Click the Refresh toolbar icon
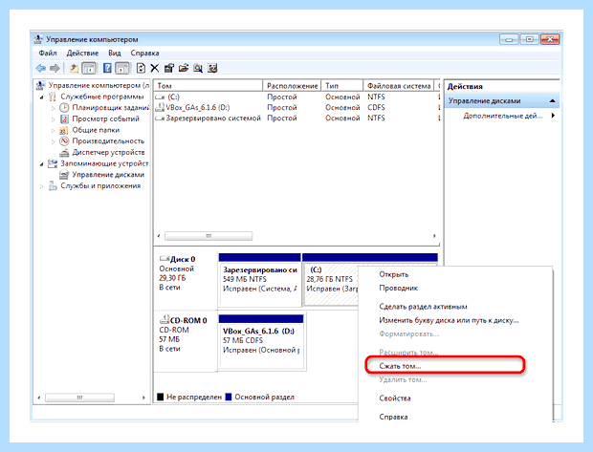The height and width of the screenshot is (452, 593). tap(141, 69)
